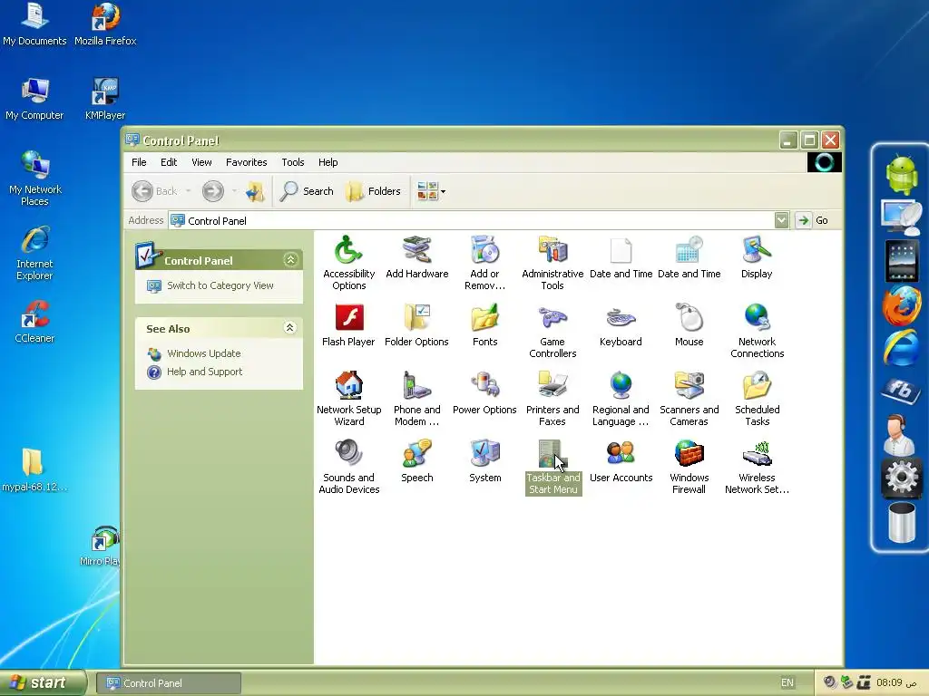Open Scheduled Tasks folder
The width and height of the screenshot is (929, 696).
click(x=757, y=399)
